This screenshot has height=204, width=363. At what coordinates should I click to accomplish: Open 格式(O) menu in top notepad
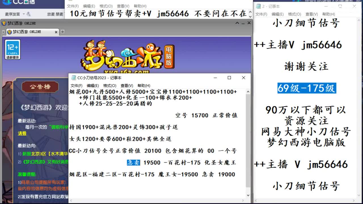coord(106,6)
